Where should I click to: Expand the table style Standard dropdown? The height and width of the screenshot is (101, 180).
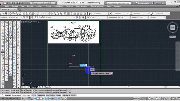point(148,14)
